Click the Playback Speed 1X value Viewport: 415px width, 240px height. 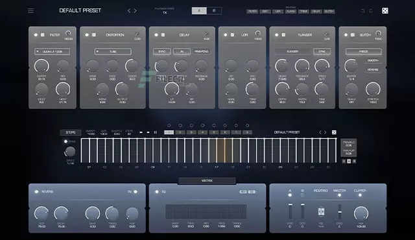[165, 13]
